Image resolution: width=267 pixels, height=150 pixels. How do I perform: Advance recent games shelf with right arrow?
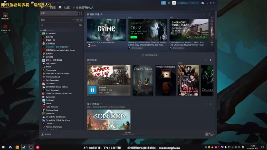point(211,60)
